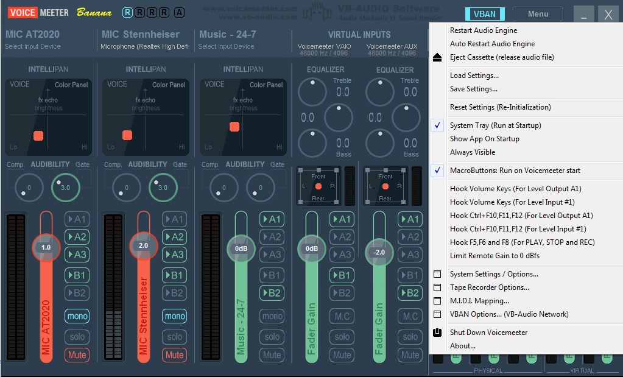The image size is (623, 377).
Task: Click the VBAN Options window icon
Action: click(437, 314)
